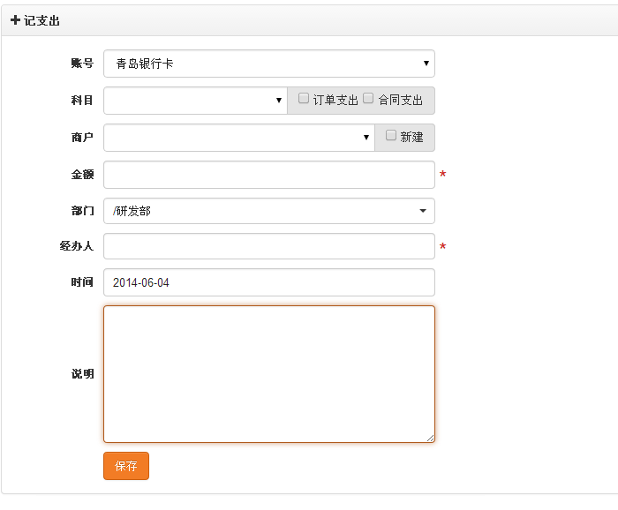
Task: Focus the 经办人 input field
Action: pyautogui.click(x=269, y=246)
